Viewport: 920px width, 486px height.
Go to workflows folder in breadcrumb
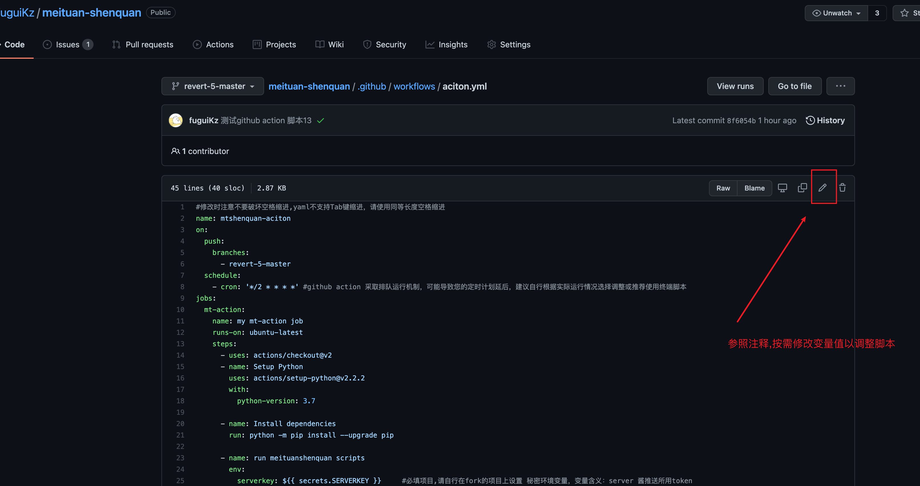(x=414, y=86)
